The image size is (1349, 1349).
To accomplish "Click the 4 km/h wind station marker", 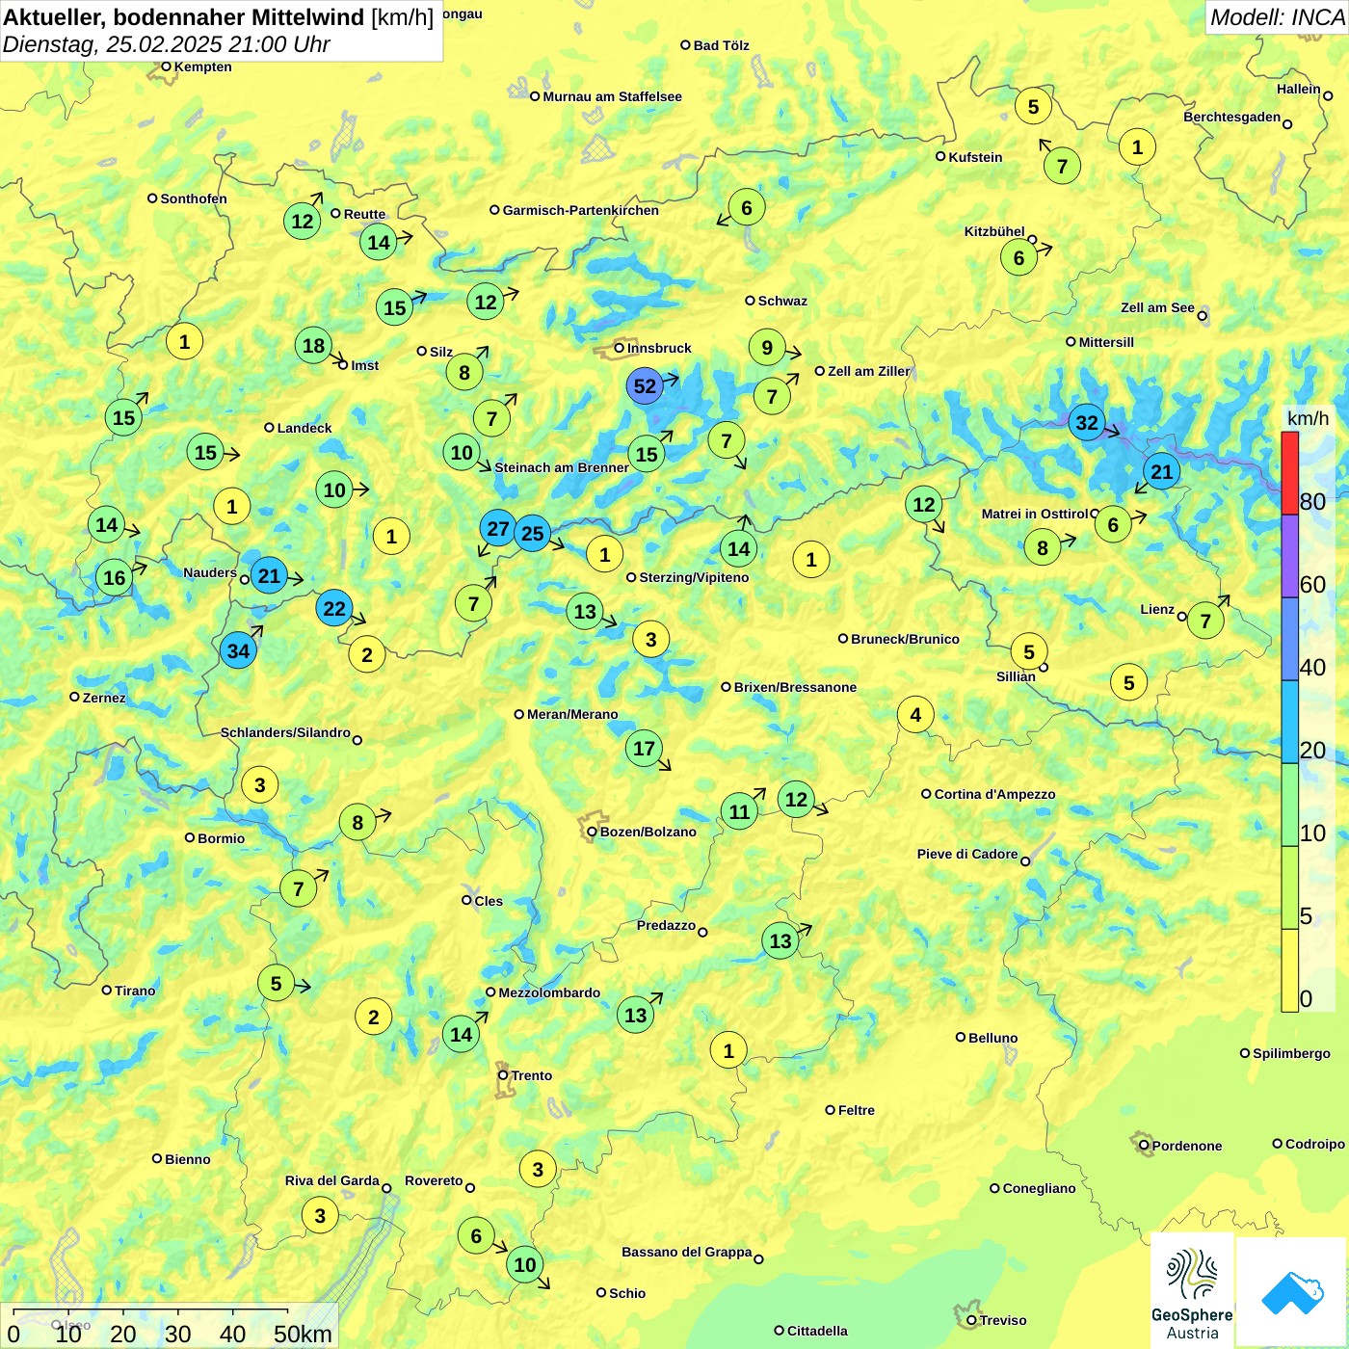I will pyautogui.click(x=915, y=714).
